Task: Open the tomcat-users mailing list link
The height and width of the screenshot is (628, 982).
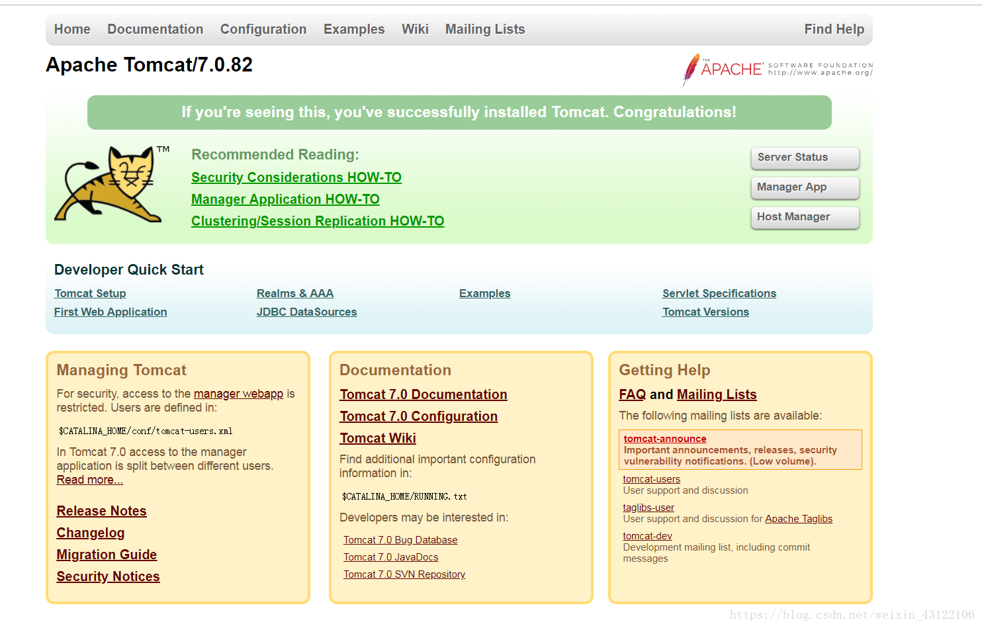Action: coord(651,479)
